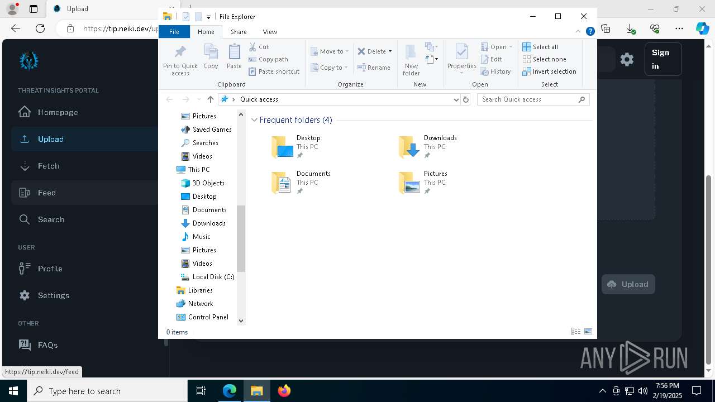
Task: Open the Delete dropdown arrow
Action: (390, 51)
